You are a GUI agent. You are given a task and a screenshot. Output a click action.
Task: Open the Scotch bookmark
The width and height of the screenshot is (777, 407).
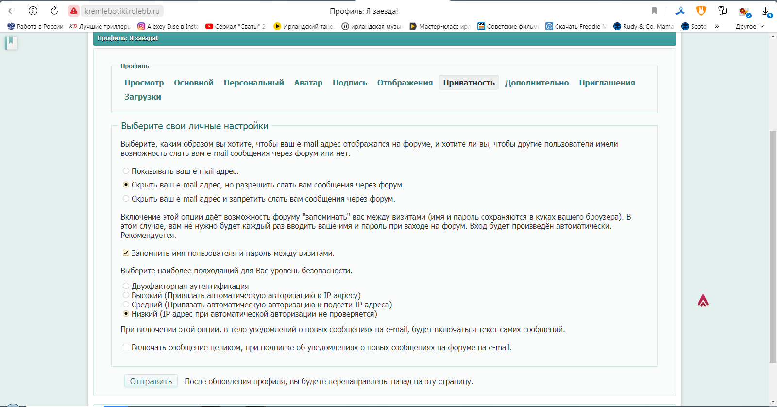tap(694, 26)
